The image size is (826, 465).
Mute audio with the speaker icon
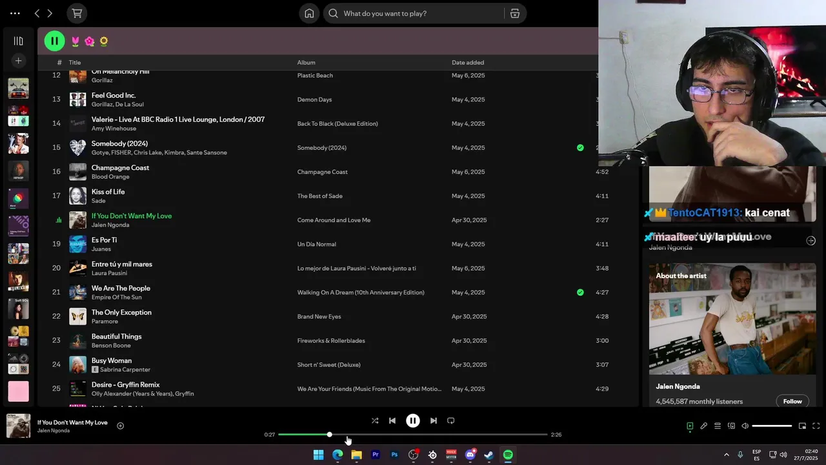(x=745, y=426)
